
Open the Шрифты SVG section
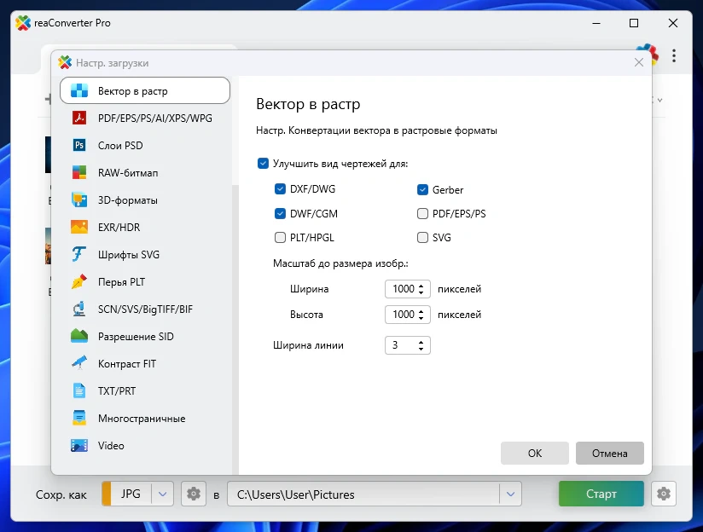(x=145, y=255)
